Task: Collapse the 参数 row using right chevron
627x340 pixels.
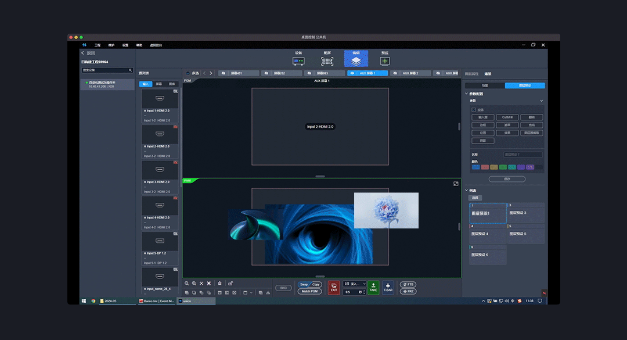Action: [x=542, y=101]
